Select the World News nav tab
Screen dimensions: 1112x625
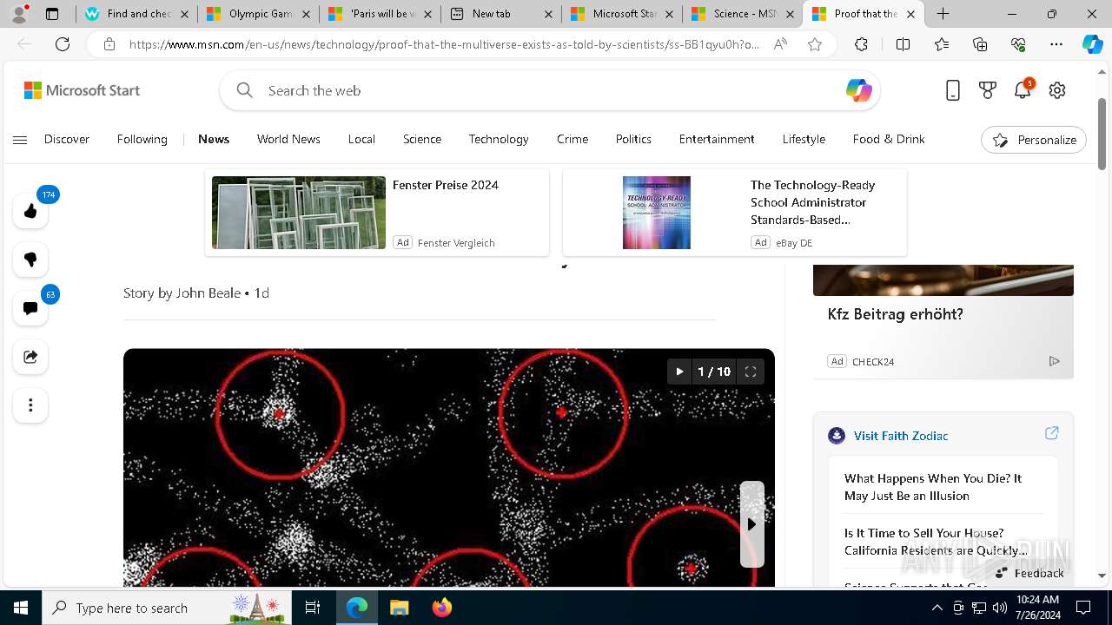coord(288,139)
